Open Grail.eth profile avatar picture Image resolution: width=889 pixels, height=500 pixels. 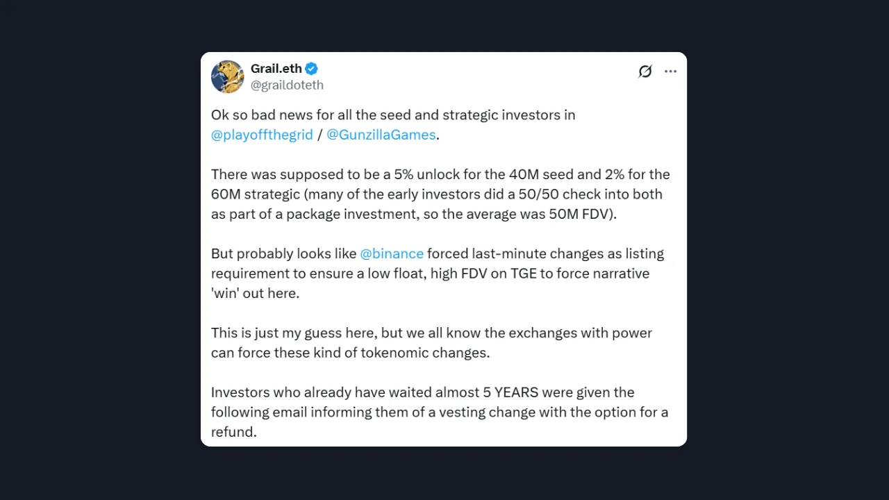pos(228,76)
